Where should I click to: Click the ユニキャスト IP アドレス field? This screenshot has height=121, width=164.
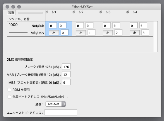pyautogui.click(x=61, y=113)
